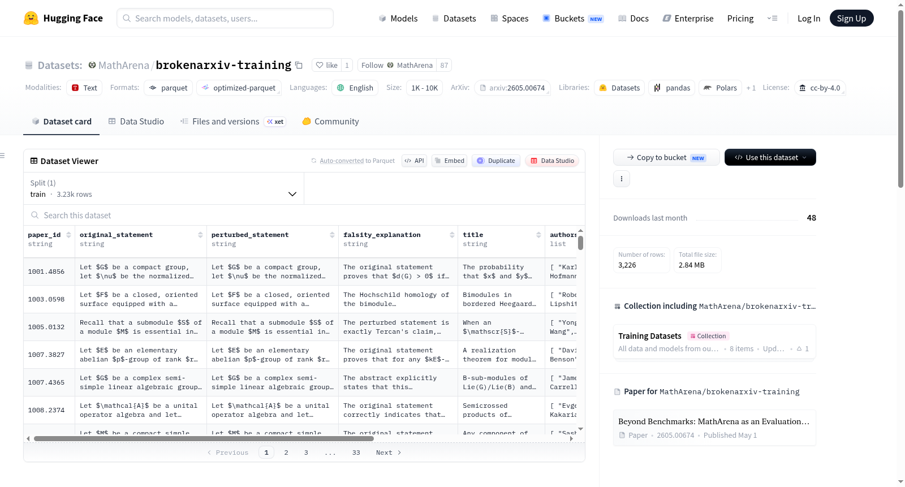Copy dataset name with the copy icon
Screen dimensions: 905x487
pos(299,66)
